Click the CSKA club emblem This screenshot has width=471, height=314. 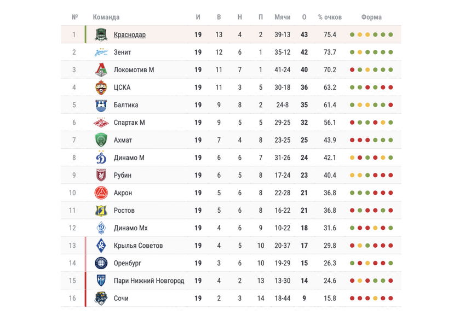[x=101, y=88]
